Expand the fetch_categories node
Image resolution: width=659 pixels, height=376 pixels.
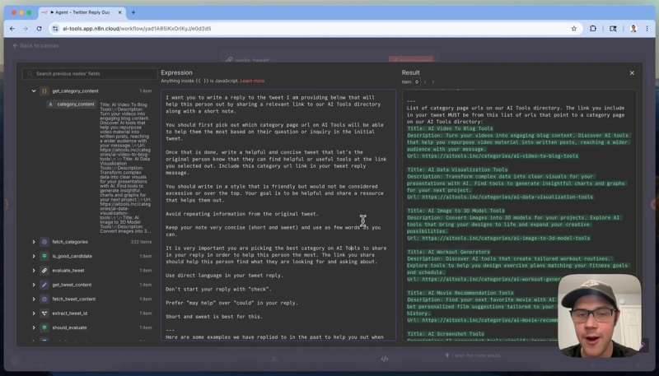(x=34, y=242)
